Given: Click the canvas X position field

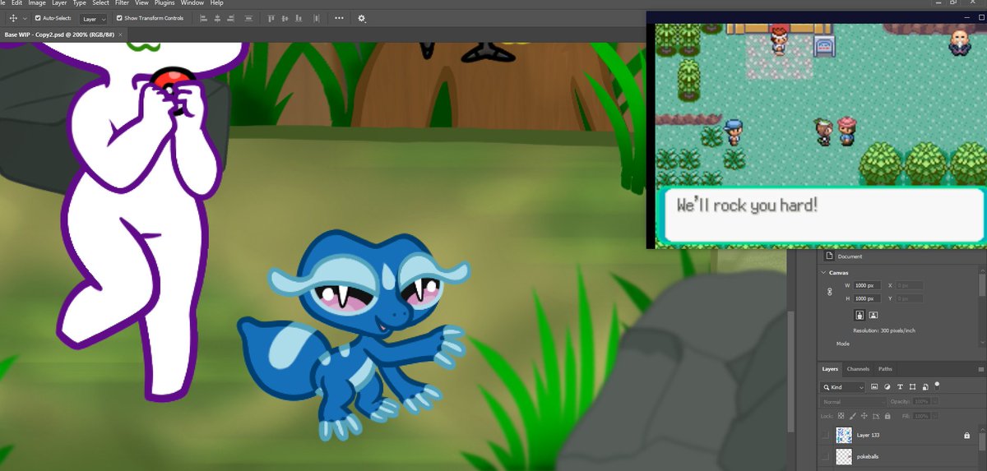Looking at the screenshot, I should [910, 285].
